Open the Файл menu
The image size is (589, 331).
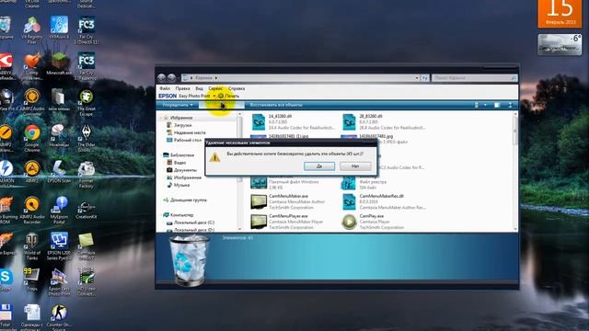pyautogui.click(x=165, y=88)
